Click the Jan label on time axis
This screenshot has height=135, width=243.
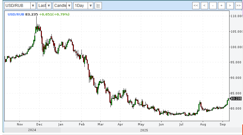(61, 124)
